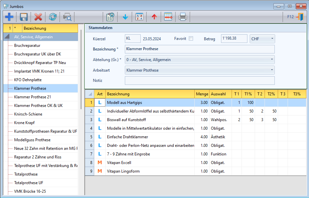
Task: Save using the floppy disk icon
Action: click(x=24, y=17)
